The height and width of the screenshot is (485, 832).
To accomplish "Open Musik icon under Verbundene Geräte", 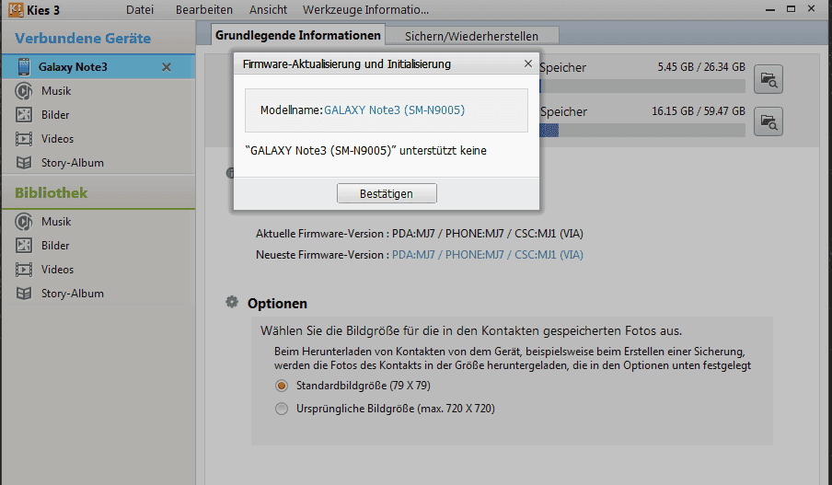I will (x=23, y=91).
